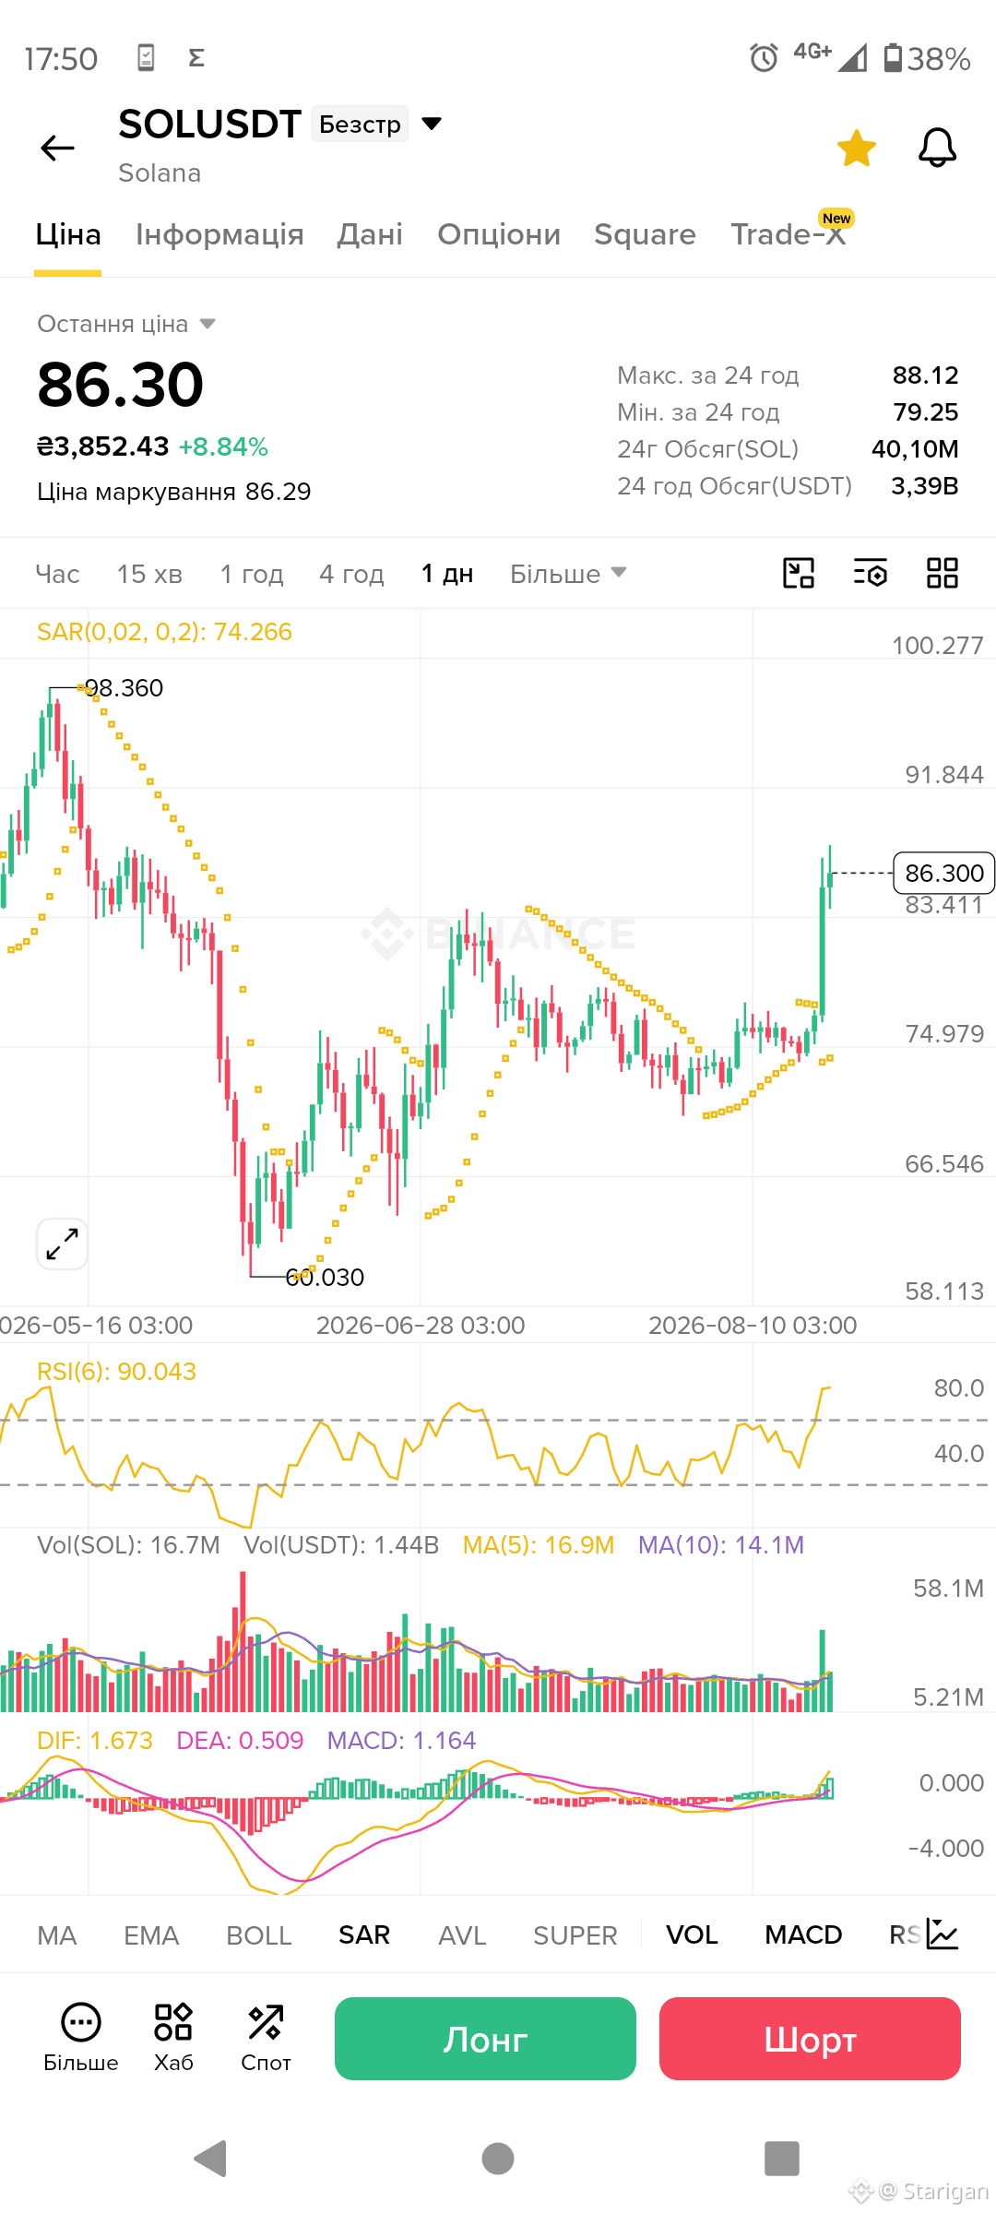
Task: Tap the +8.84% change value
Action: (224, 447)
